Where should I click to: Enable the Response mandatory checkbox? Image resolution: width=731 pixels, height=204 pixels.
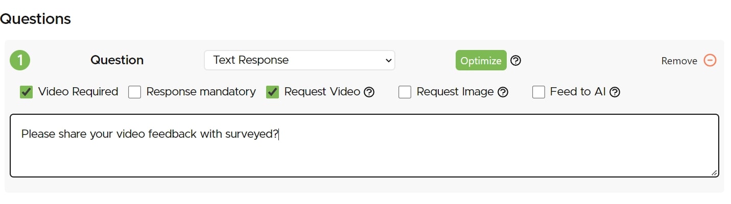tap(135, 92)
